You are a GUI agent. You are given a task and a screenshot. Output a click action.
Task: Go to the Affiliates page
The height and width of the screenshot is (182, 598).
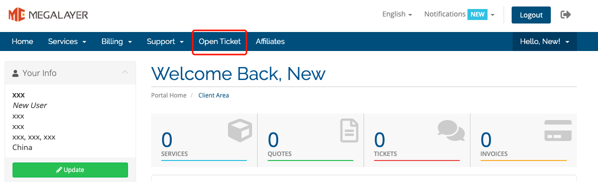(270, 41)
